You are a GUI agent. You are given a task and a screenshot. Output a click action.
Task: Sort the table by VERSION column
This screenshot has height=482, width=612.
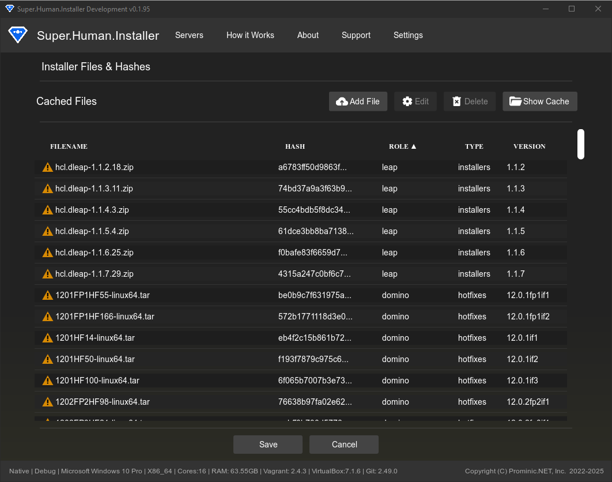point(529,146)
